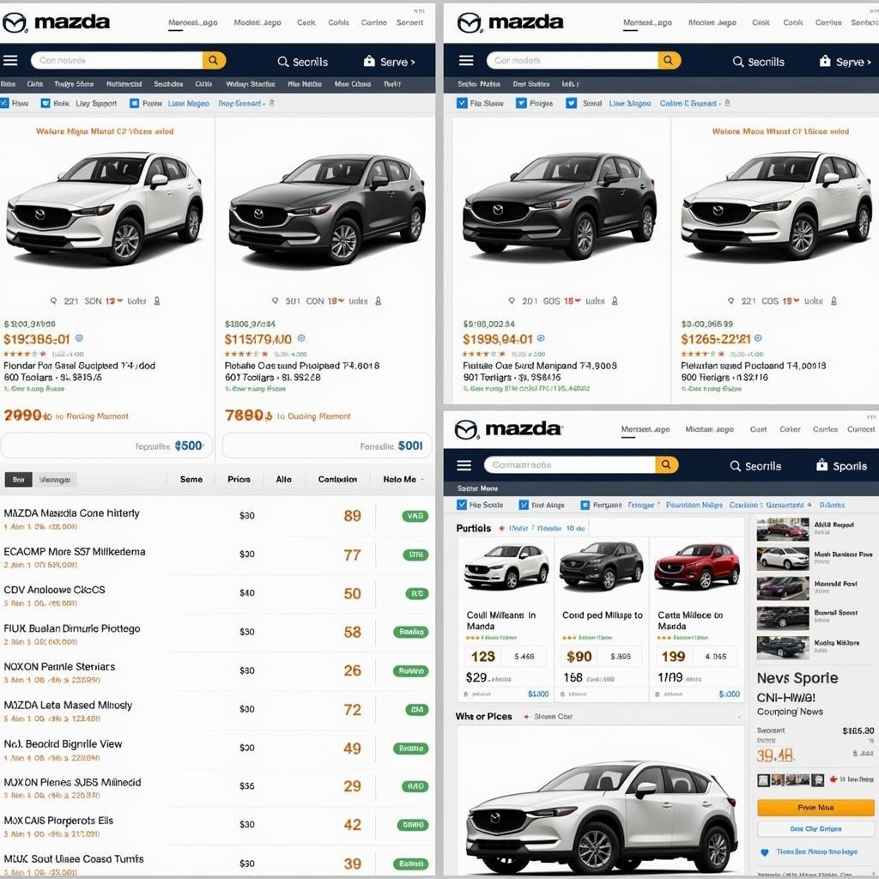The image size is (879, 879).
Task: Click blue heart icon below Pnon Nloa button
Action: 764,852
